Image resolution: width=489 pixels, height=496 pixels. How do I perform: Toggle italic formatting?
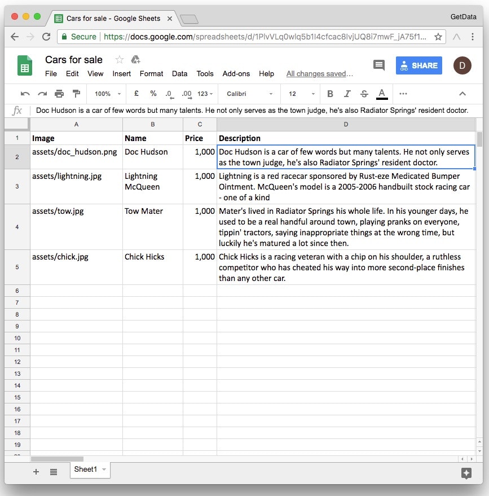[347, 94]
